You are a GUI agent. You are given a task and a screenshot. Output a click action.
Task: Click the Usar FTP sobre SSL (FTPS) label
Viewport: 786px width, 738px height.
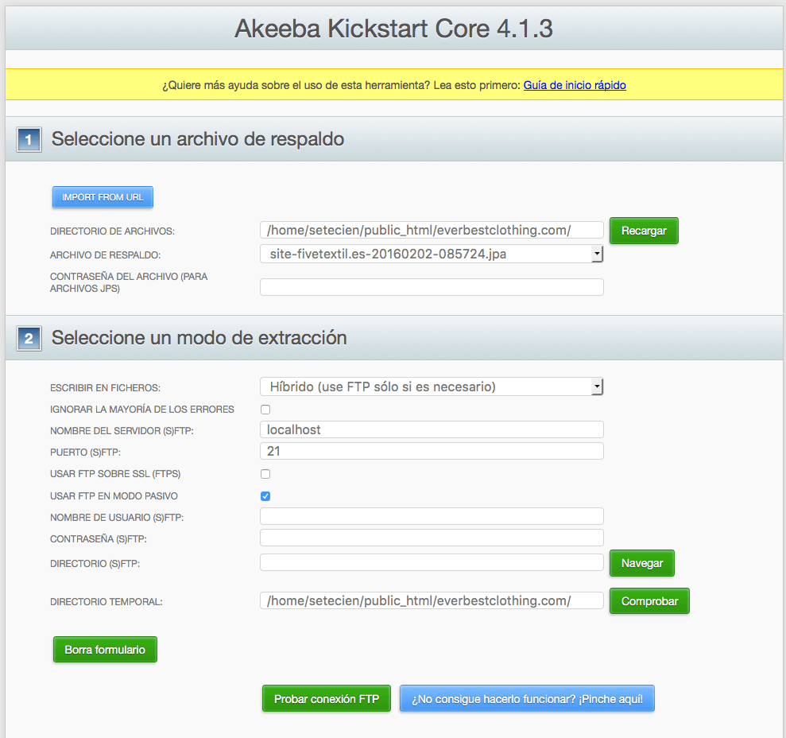tap(115, 474)
